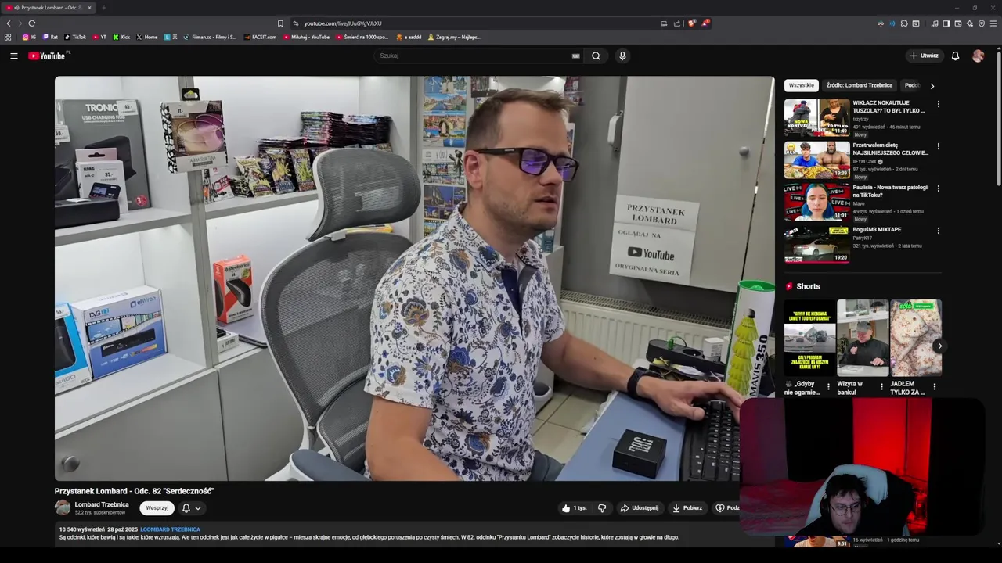Open the Short Wizyta w banku!
Image resolution: width=1002 pixels, height=563 pixels.
[x=863, y=338]
